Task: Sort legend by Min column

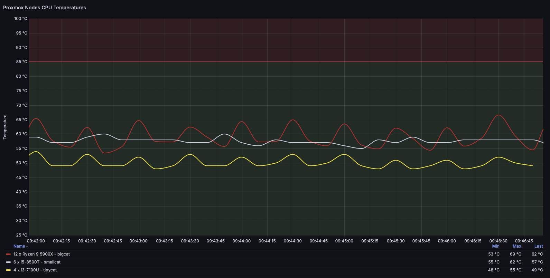Action: pyautogui.click(x=496, y=246)
